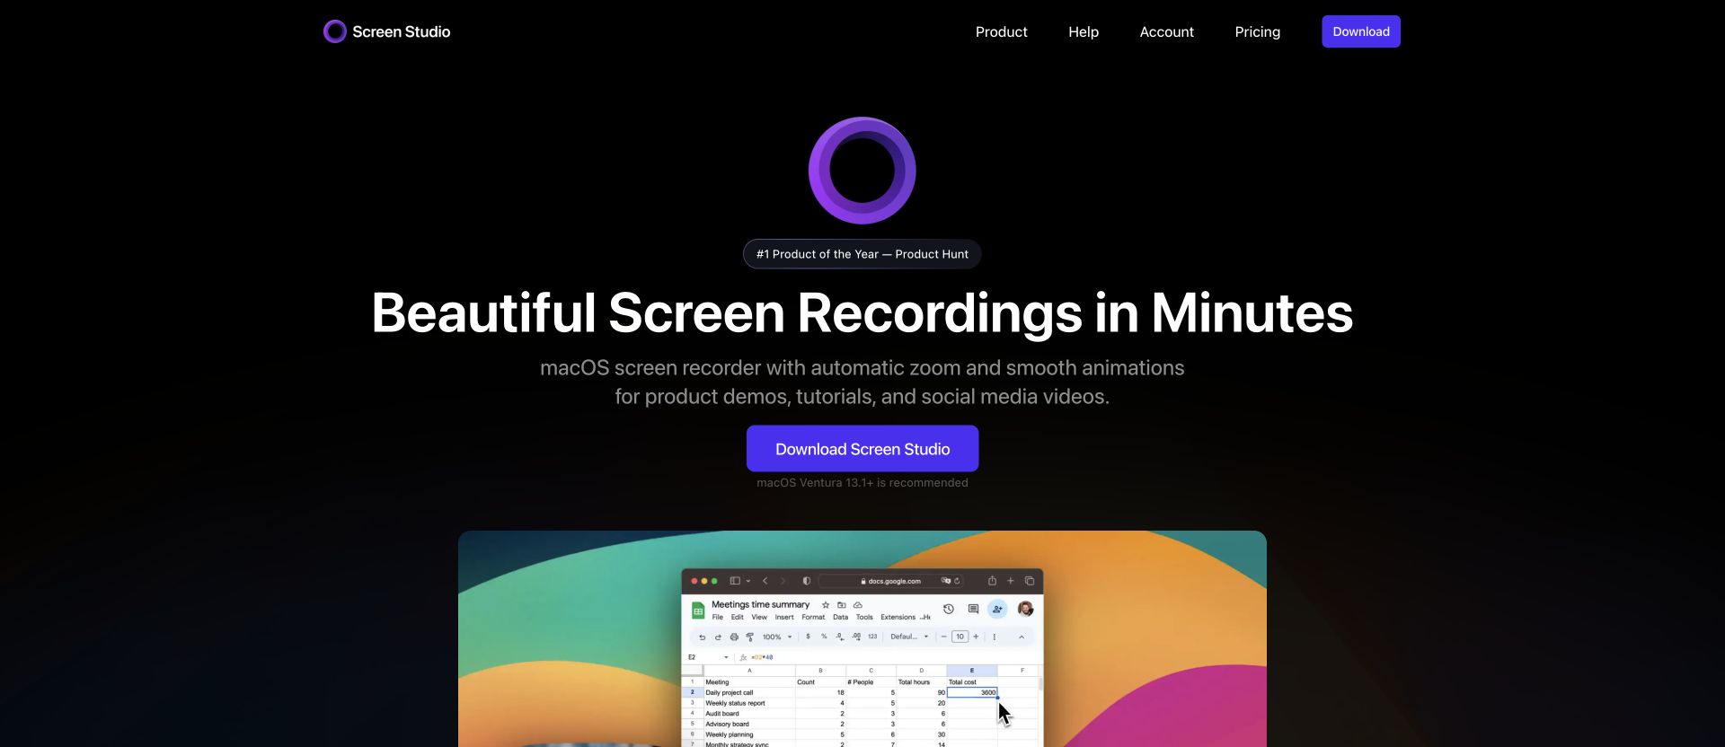Go to the Account page
This screenshot has width=1725, height=747.
[1166, 31]
